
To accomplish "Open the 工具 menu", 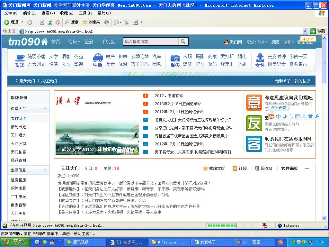I will coord(85,13).
